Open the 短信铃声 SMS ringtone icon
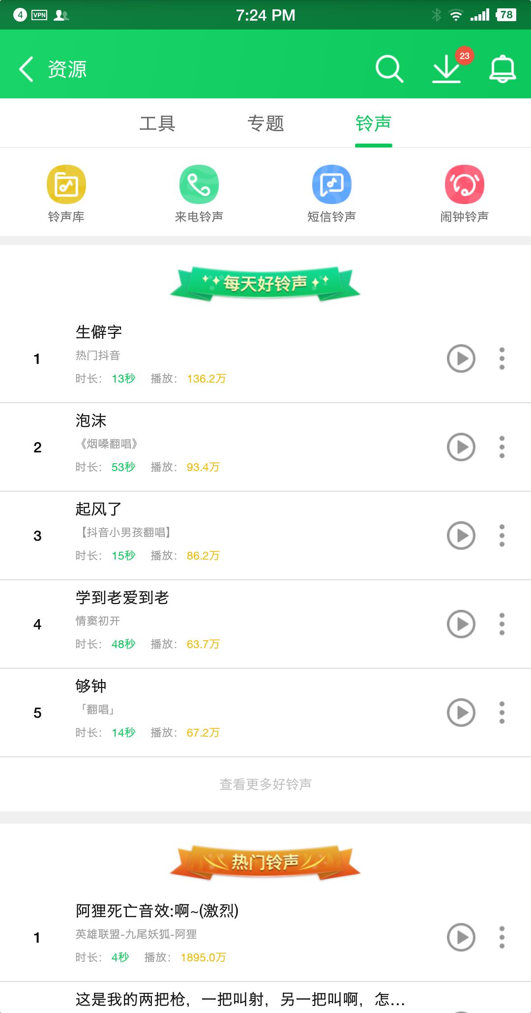Screen dimensions: 531x1013 click(332, 184)
